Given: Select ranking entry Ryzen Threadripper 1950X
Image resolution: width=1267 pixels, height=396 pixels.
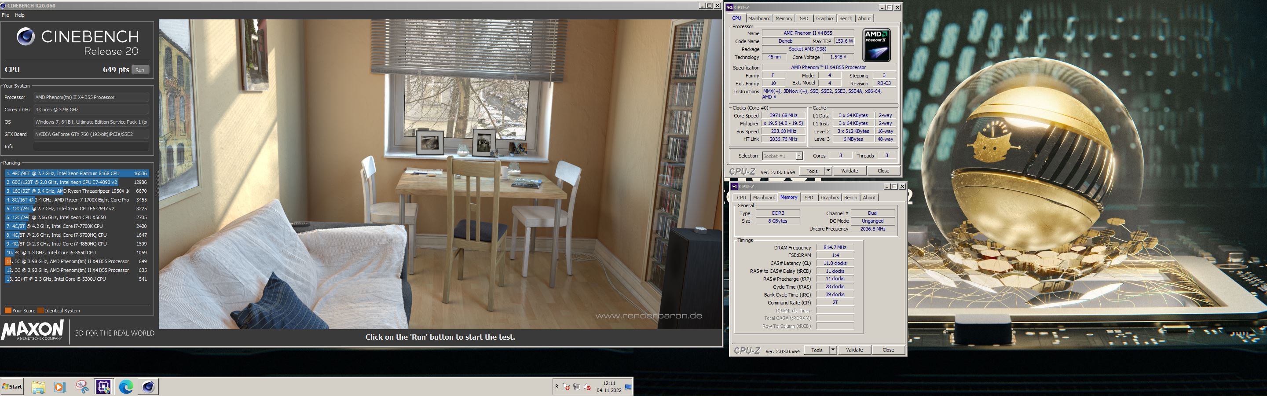Looking at the screenshot, I should (77, 191).
